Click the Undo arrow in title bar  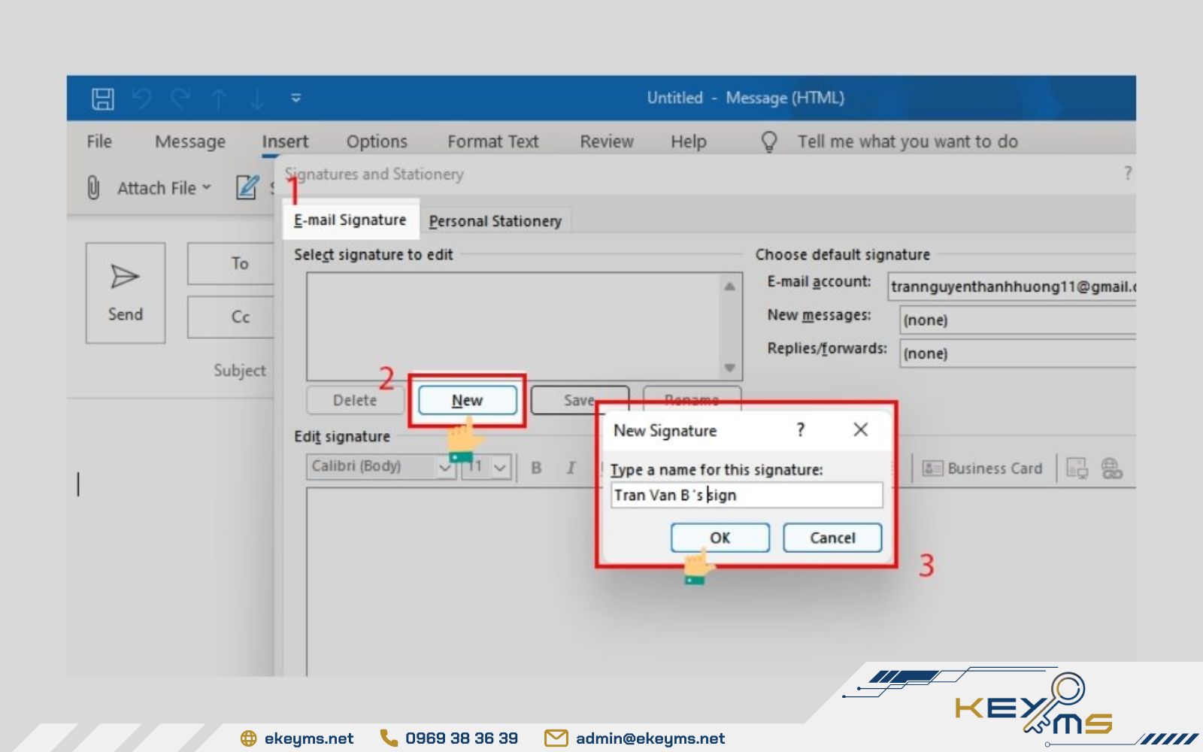[142, 99]
